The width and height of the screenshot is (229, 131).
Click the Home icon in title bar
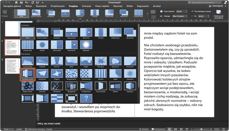[16, 3]
